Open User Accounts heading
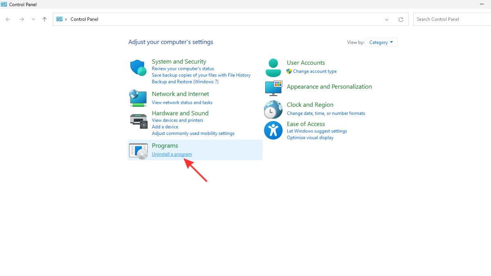The width and height of the screenshot is (491, 276). 306,63
